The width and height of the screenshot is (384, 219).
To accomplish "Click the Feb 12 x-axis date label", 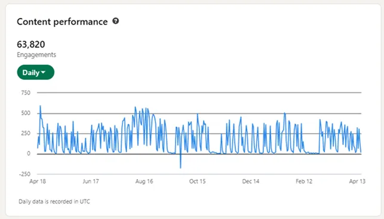I will click(304, 181).
